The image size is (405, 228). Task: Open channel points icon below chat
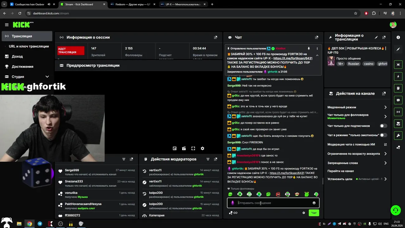(x=231, y=213)
